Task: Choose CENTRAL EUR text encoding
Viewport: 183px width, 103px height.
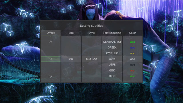Action: click(x=112, y=42)
